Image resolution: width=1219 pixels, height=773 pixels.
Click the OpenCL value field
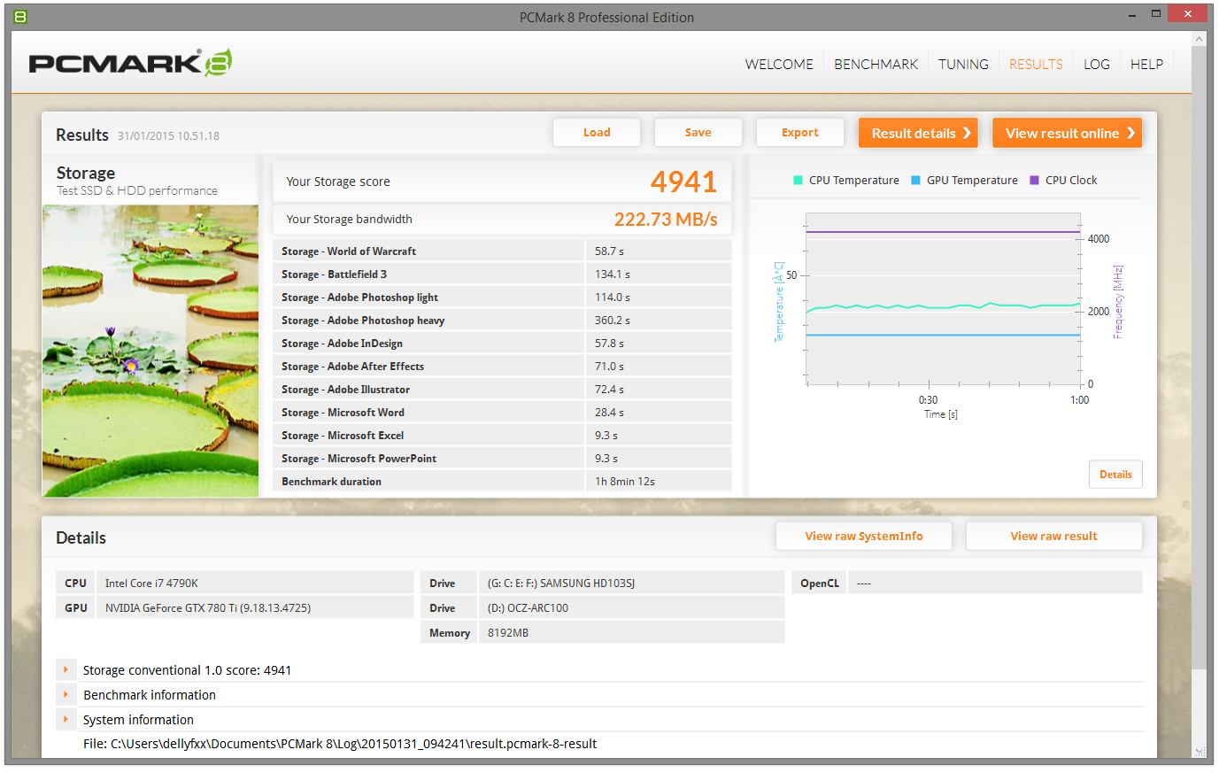[995, 584]
